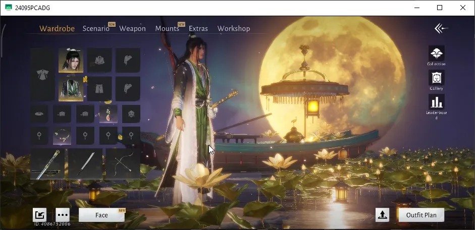Select the full-body robe outfit slot
The width and height of the screenshot is (475, 230).
42,75
